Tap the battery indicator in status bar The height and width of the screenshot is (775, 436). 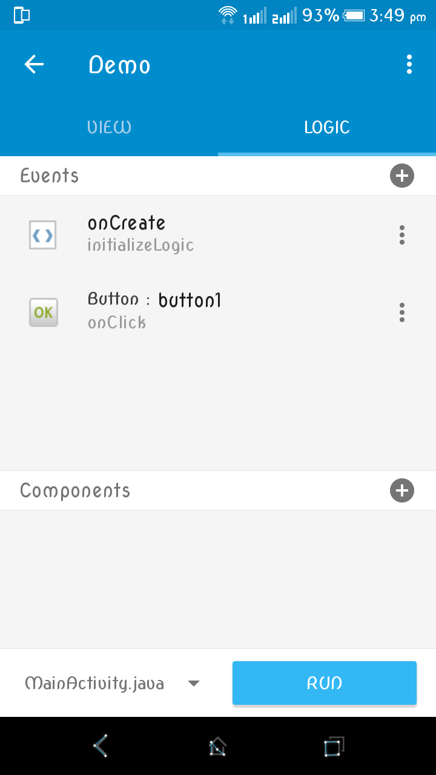(353, 16)
